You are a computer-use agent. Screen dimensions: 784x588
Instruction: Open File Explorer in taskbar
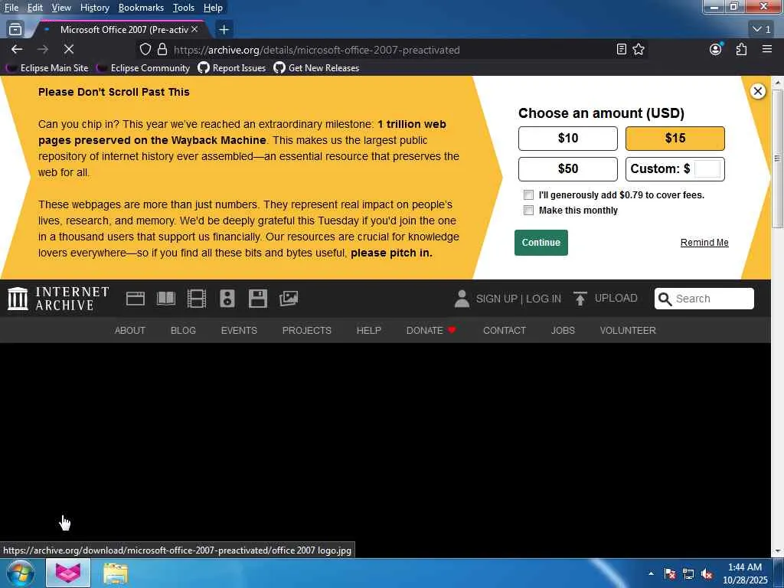coord(116,573)
